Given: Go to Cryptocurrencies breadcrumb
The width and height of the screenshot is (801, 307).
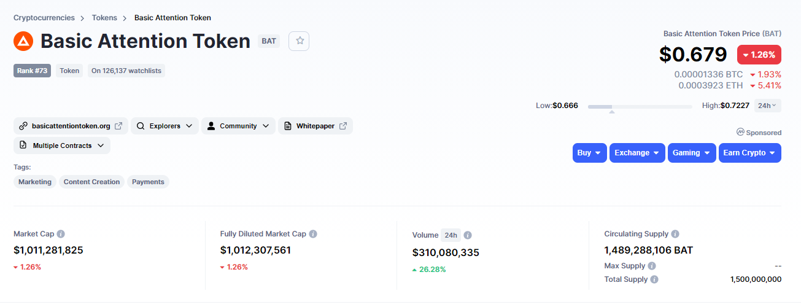Looking at the screenshot, I should coord(44,18).
